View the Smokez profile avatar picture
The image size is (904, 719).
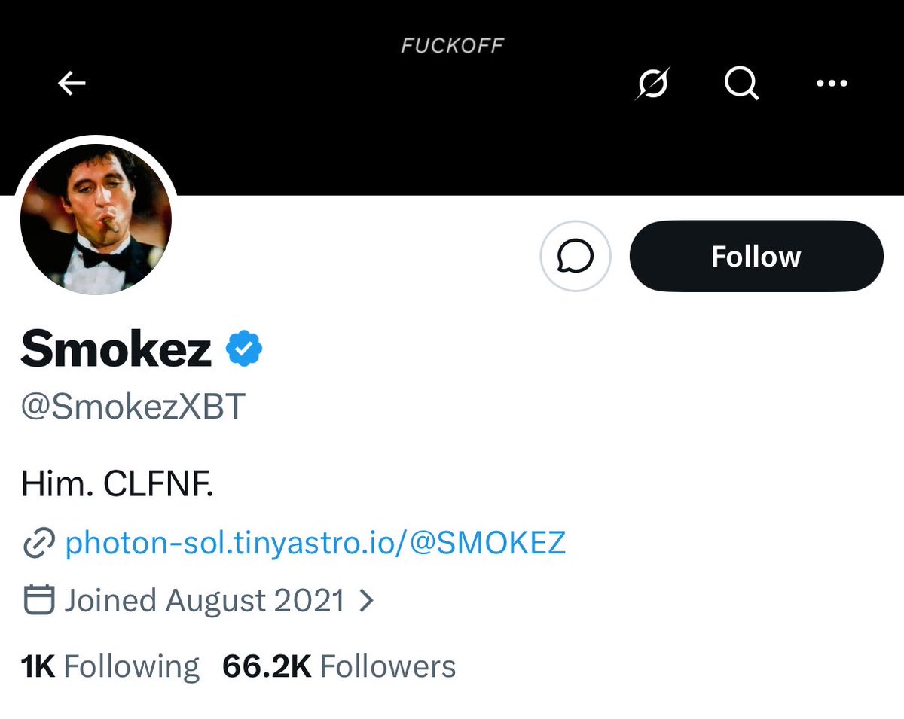(96, 218)
